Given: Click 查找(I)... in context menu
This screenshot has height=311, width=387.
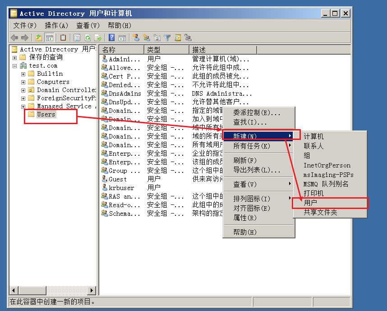Looking at the screenshot, I should pos(258,122).
